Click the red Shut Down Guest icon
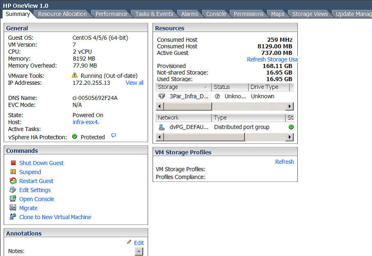Image resolution: width=372 pixels, height=256 pixels. tap(13, 163)
